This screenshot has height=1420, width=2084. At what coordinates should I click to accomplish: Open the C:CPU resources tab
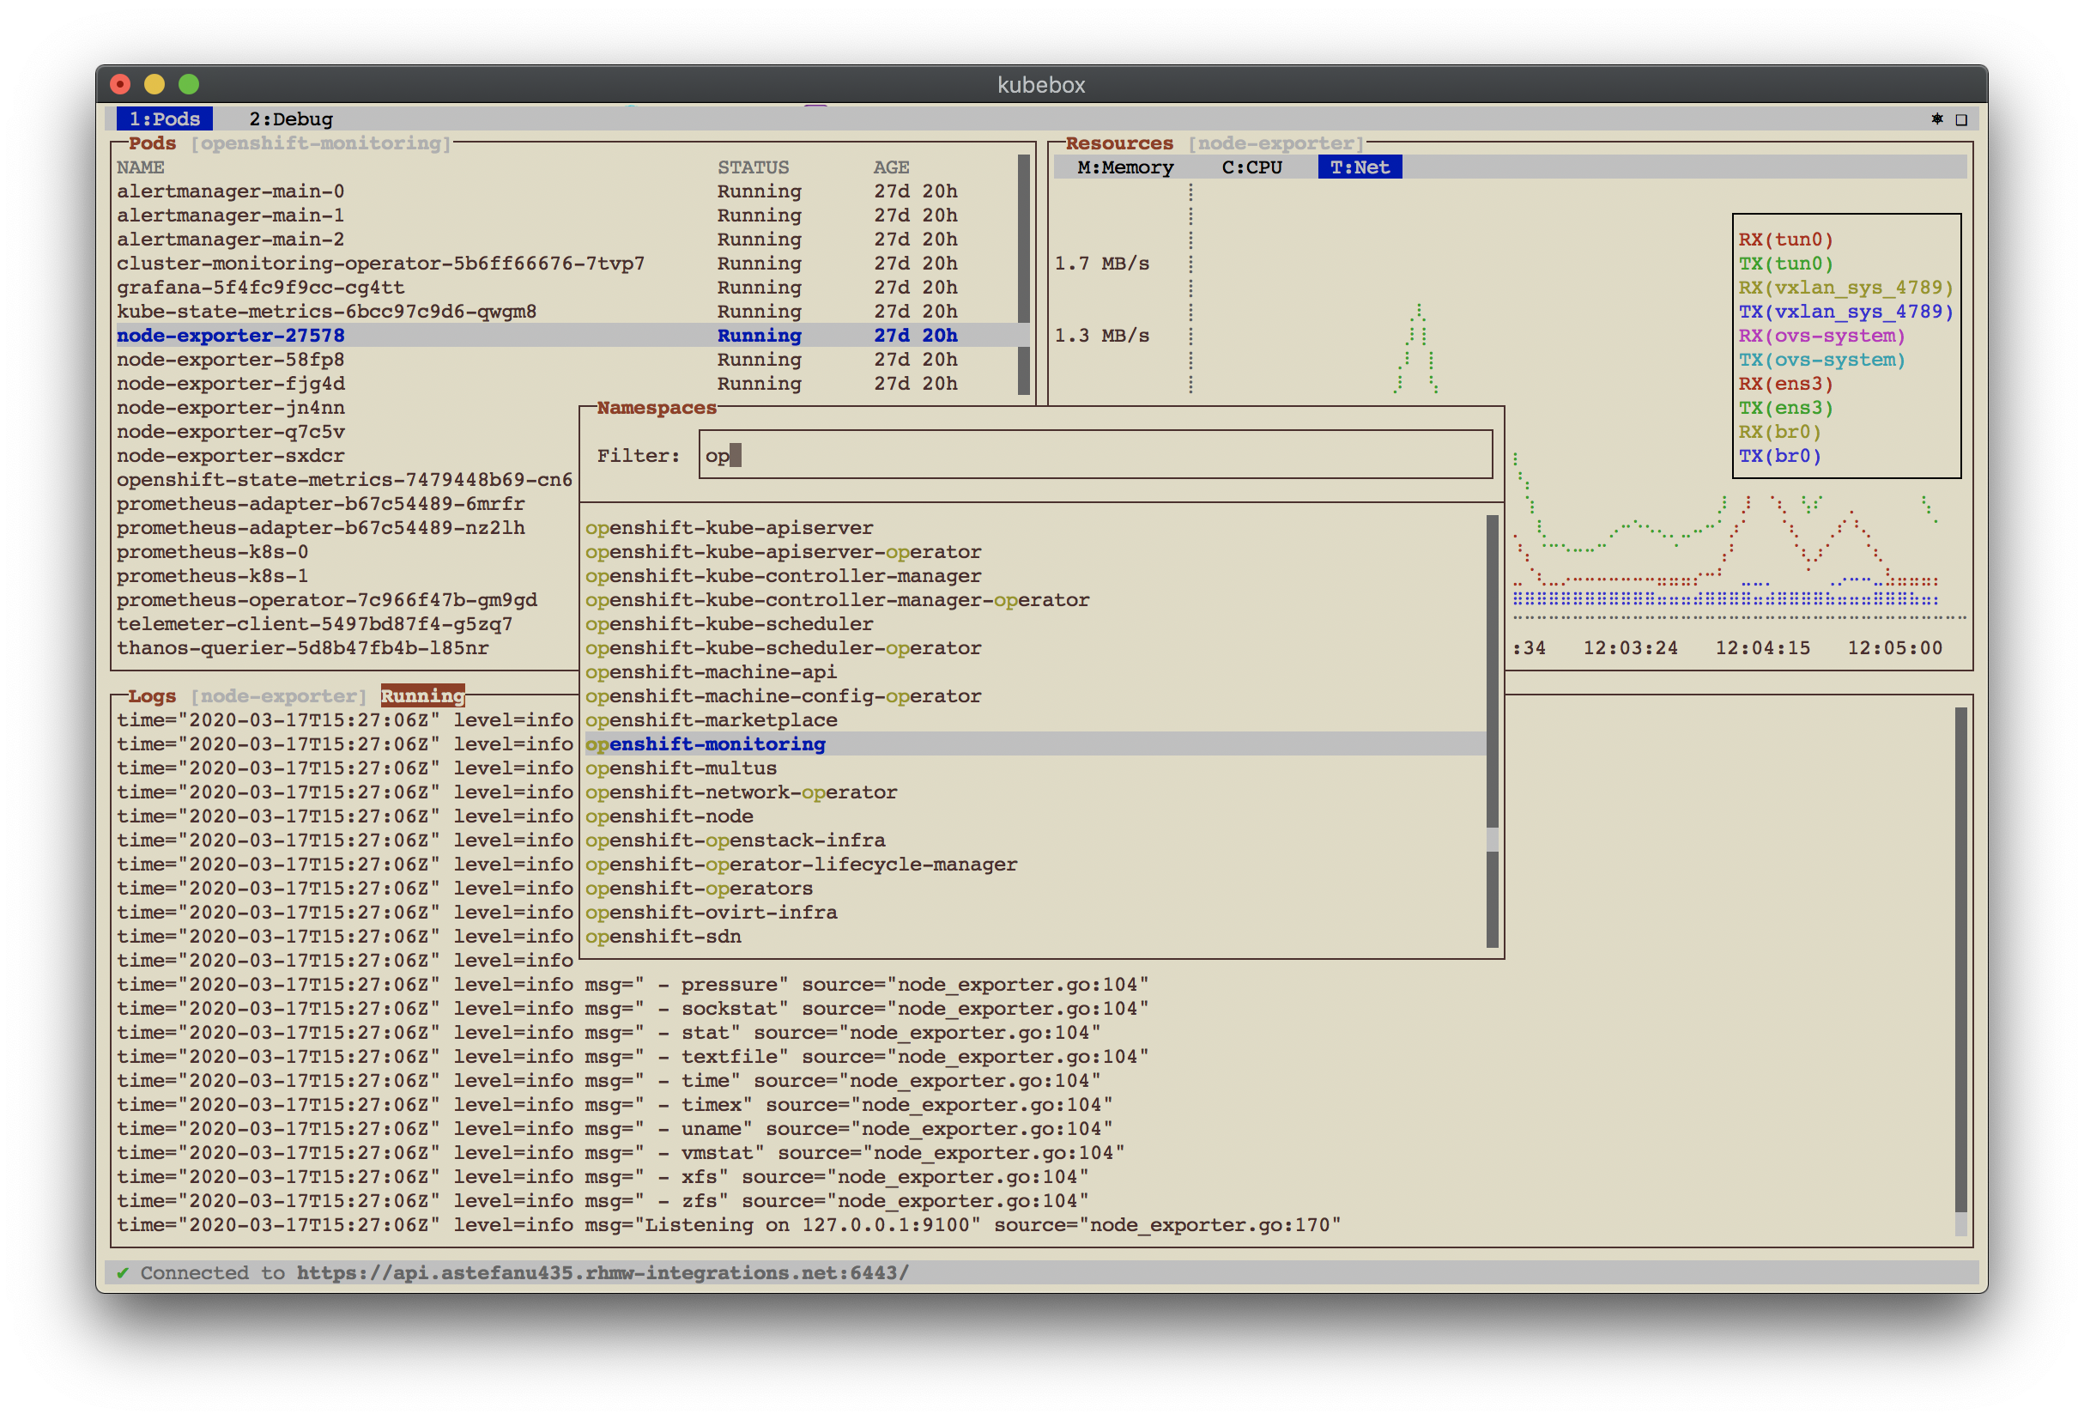coord(1251,167)
